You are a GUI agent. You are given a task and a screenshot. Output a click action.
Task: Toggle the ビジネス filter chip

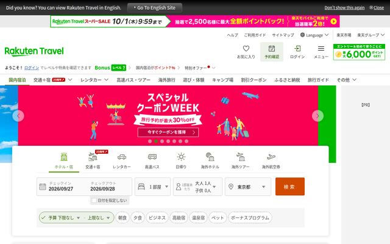[x=157, y=218]
